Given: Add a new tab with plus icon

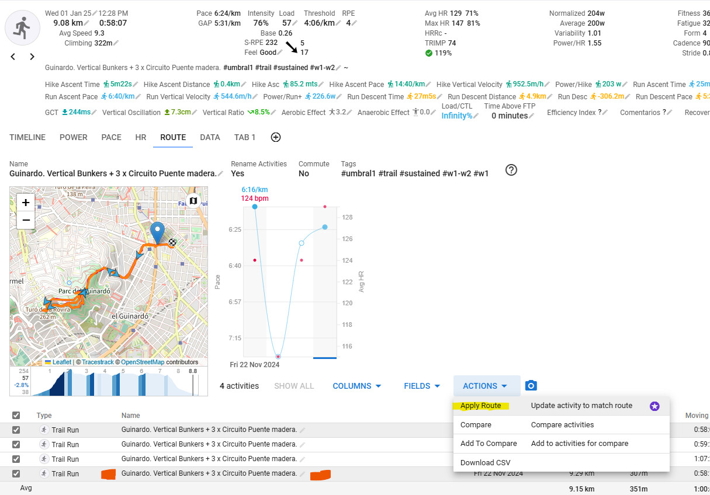Looking at the screenshot, I should (x=276, y=137).
